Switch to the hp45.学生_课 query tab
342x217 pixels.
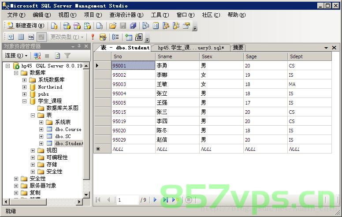pyautogui.click(x=191, y=48)
